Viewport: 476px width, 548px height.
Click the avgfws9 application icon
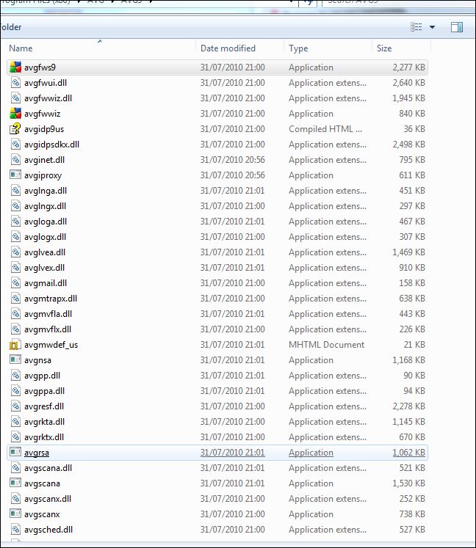tap(15, 67)
